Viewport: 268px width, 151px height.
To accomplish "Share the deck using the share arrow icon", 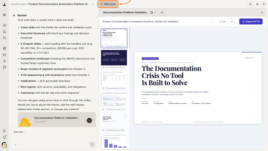I will coord(162,12).
